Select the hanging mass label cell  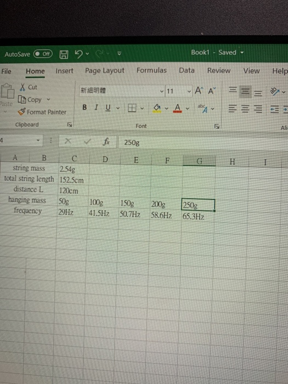point(29,200)
